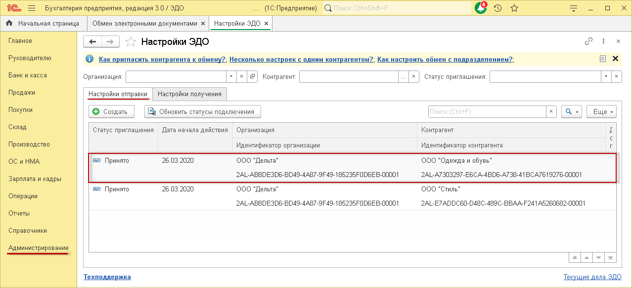Select the Настройки отправки tab
The width and height of the screenshot is (632, 288).
click(x=118, y=94)
